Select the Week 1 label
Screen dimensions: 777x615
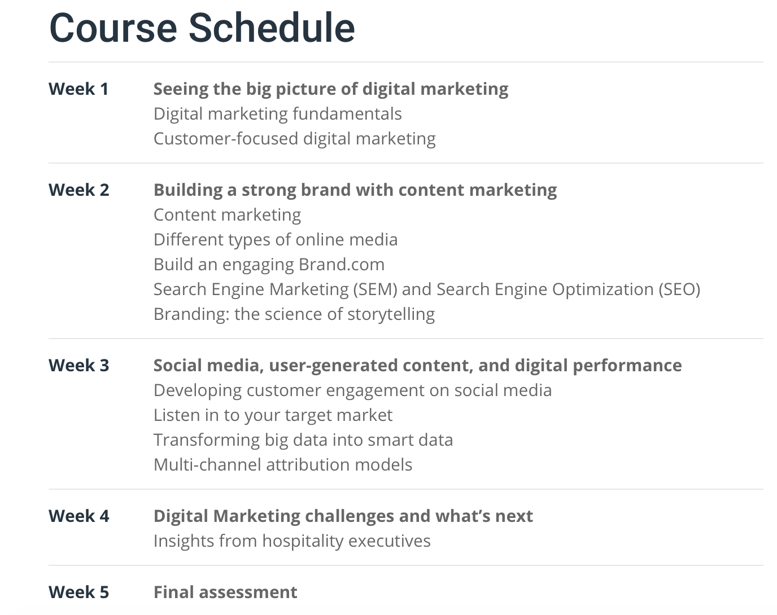78,89
